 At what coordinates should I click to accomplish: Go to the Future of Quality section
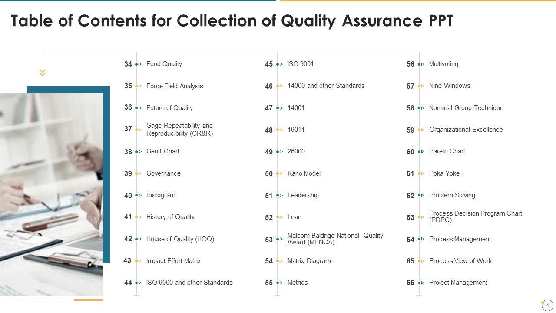[169, 108]
